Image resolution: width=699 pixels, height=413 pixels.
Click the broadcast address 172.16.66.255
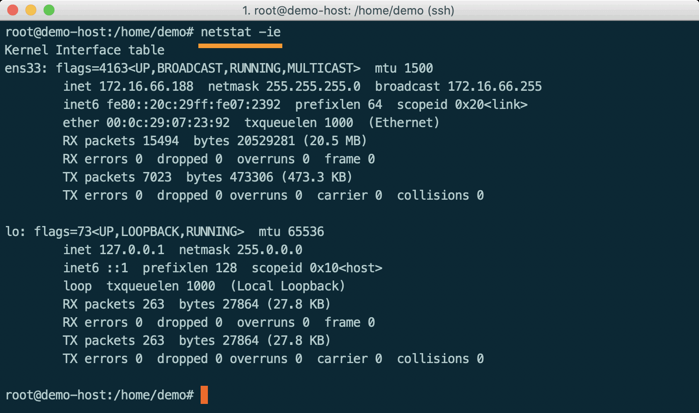click(495, 86)
